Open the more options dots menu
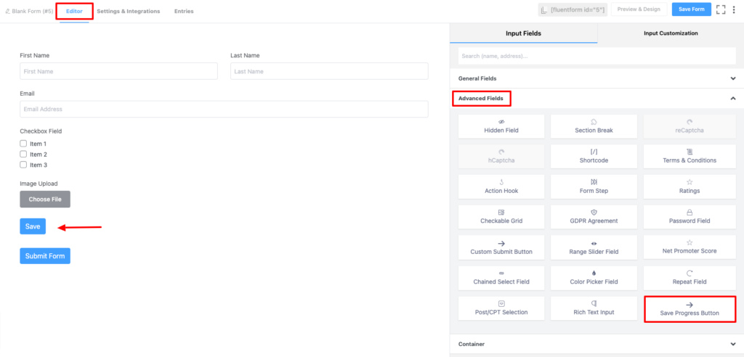The width and height of the screenshot is (744, 357). [735, 9]
